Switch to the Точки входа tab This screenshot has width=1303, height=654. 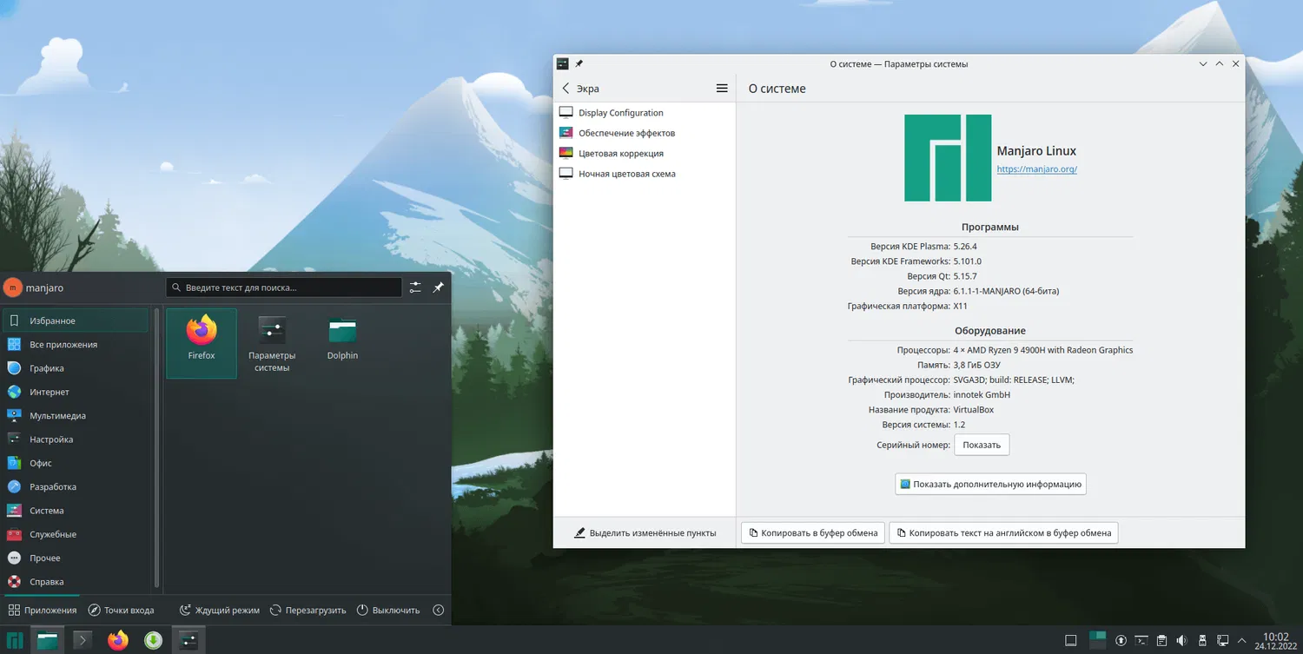(121, 611)
